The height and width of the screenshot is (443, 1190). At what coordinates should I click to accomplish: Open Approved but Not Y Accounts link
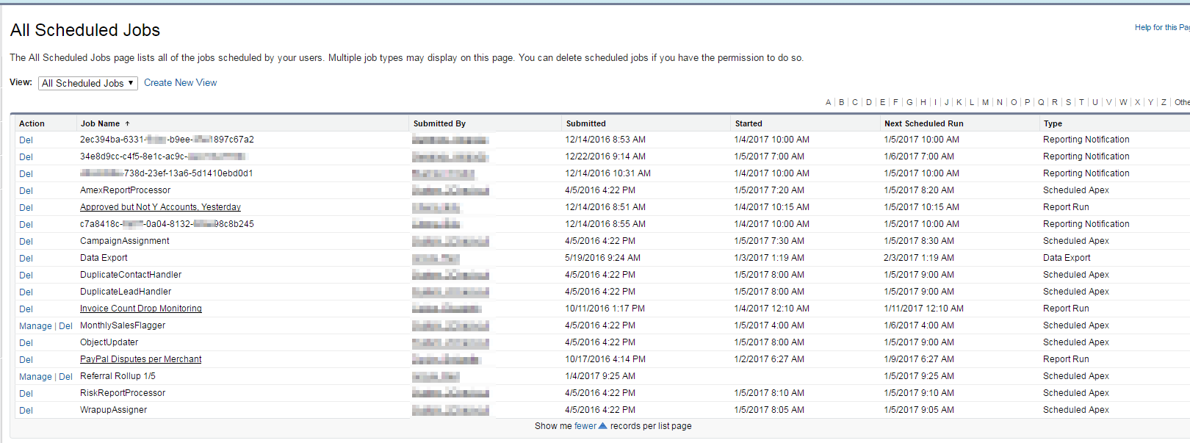160,207
